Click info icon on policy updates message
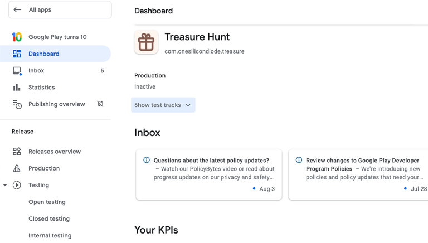The width and height of the screenshot is (428, 243). (147, 160)
